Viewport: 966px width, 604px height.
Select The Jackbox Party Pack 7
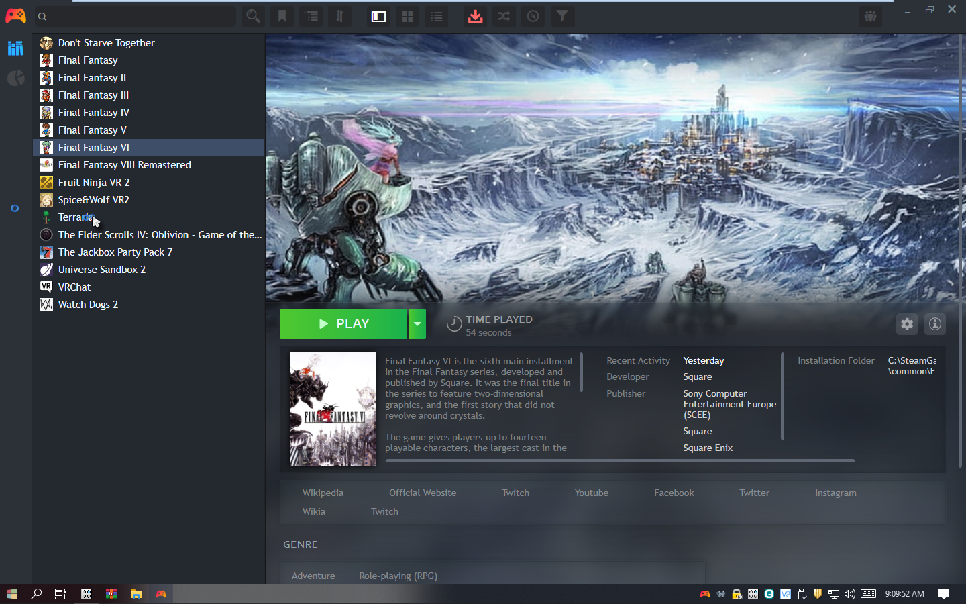point(148,252)
